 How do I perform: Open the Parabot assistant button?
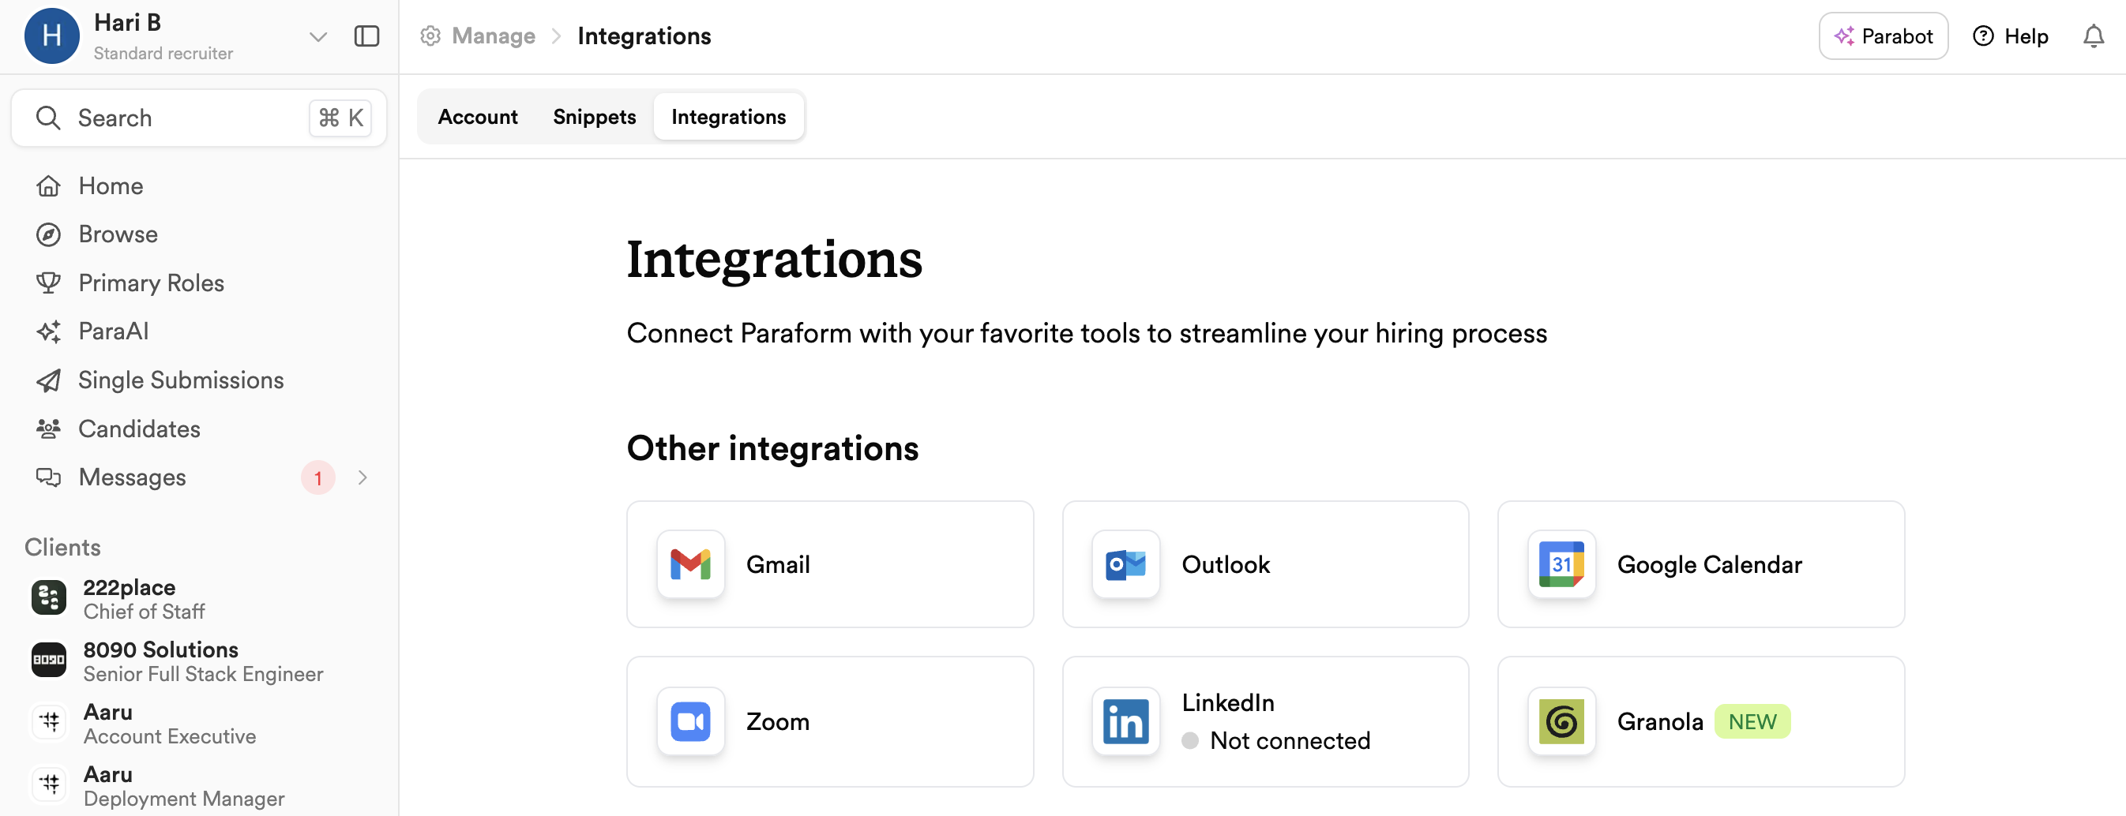1884,36
